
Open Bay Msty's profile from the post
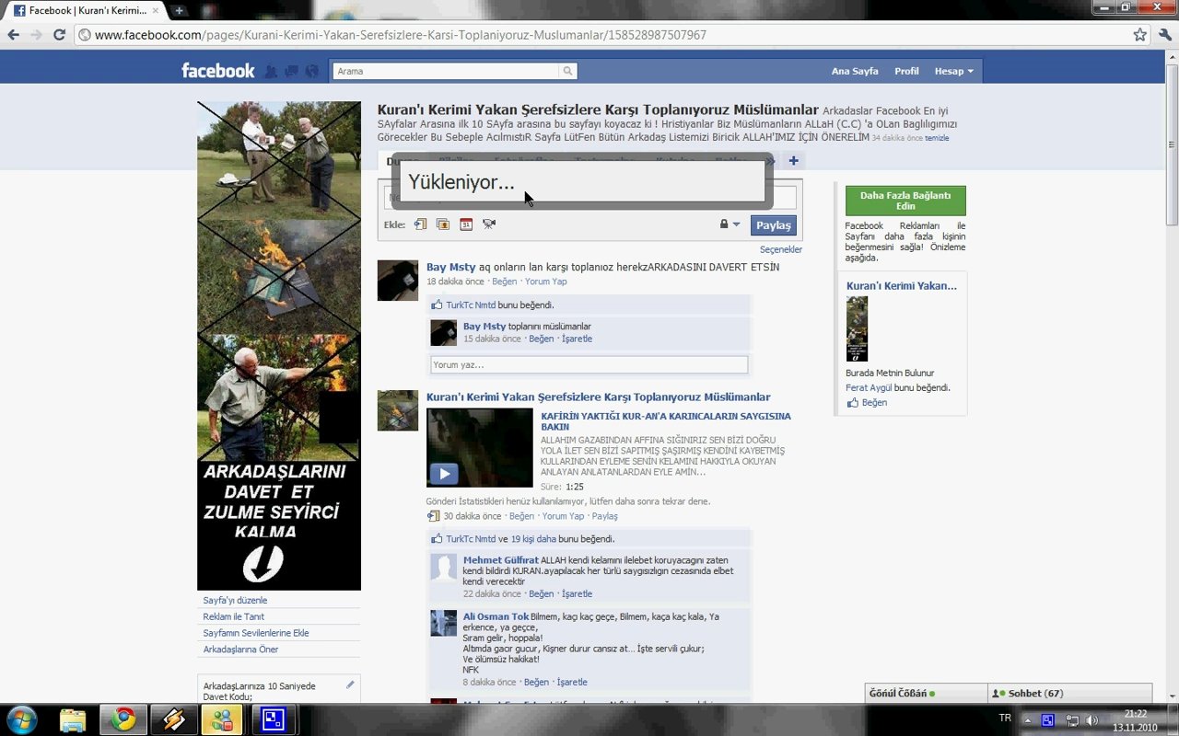click(450, 267)
